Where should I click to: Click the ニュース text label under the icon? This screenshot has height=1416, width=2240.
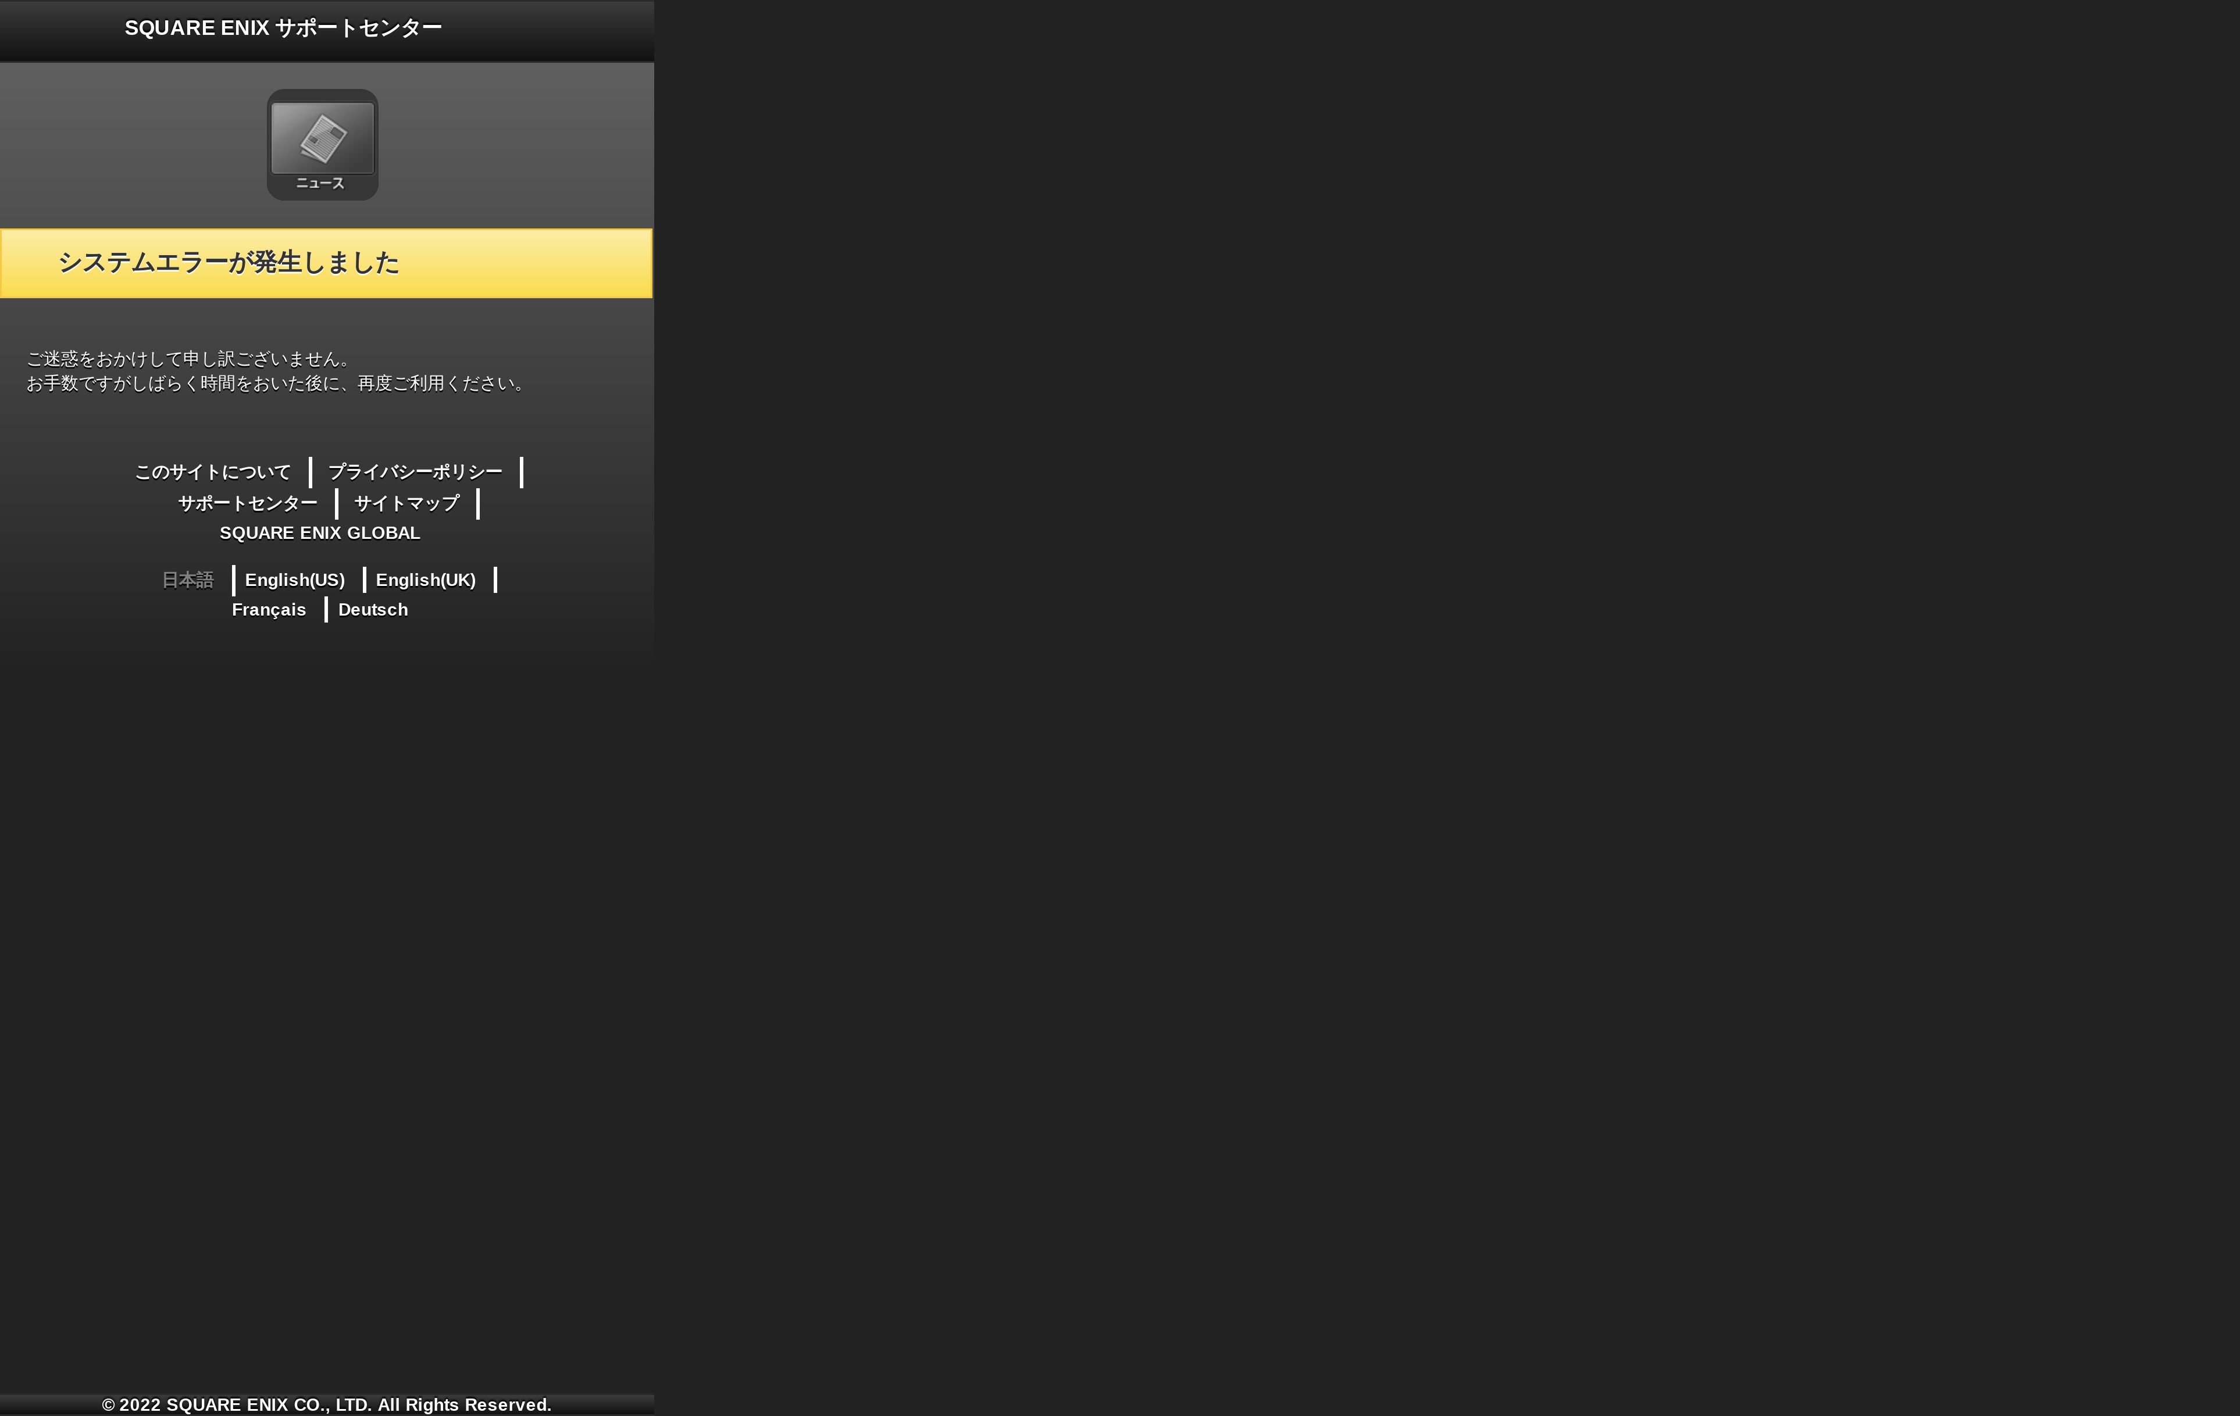(x=320, y=184)
